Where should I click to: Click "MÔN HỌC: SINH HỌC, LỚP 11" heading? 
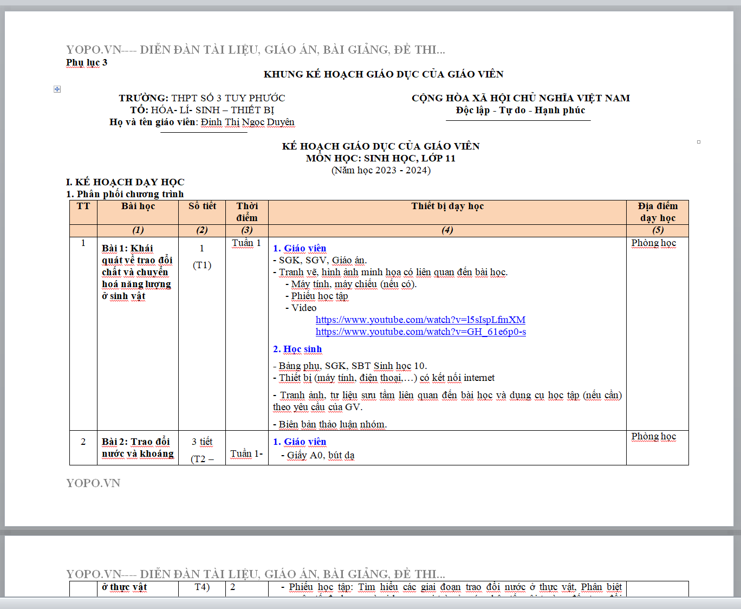[x=381, y=158]
